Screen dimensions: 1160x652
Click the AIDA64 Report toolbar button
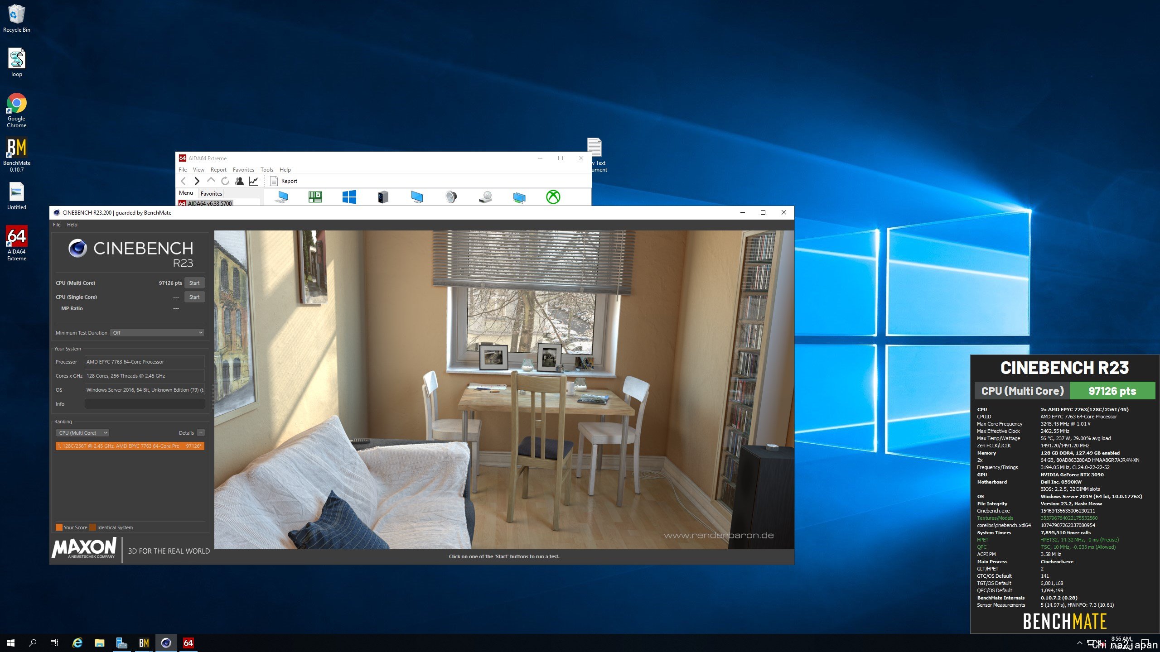click(284, 181)
